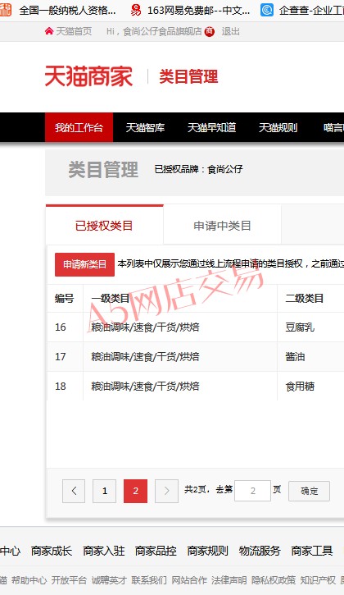This screenshot has height=595, width=344.
Task: Go to previous page arrow
Action: point(74,491)
